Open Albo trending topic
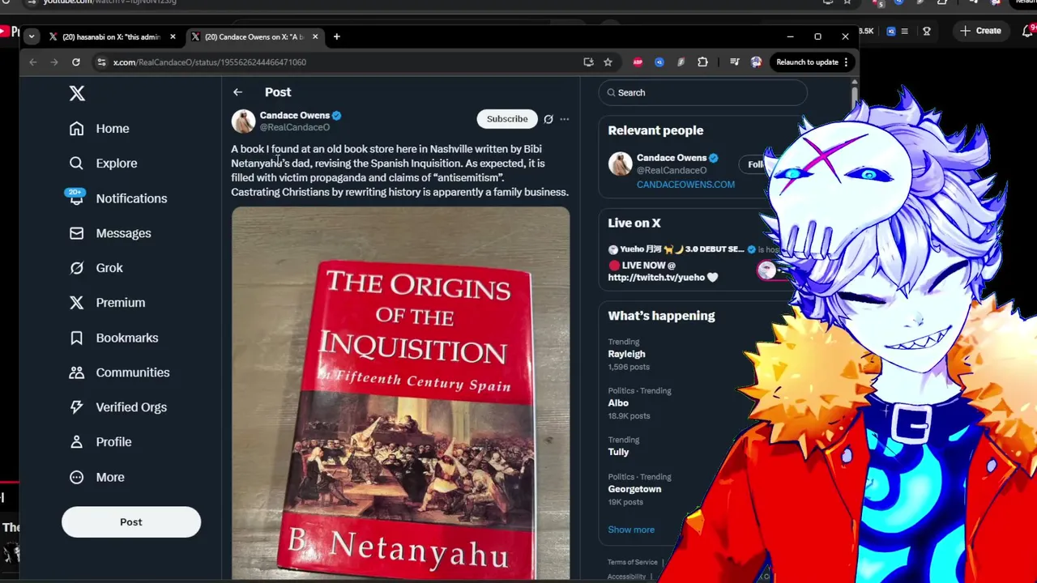The width and height of the screenshot is (1037, 583). coord(618,403)
